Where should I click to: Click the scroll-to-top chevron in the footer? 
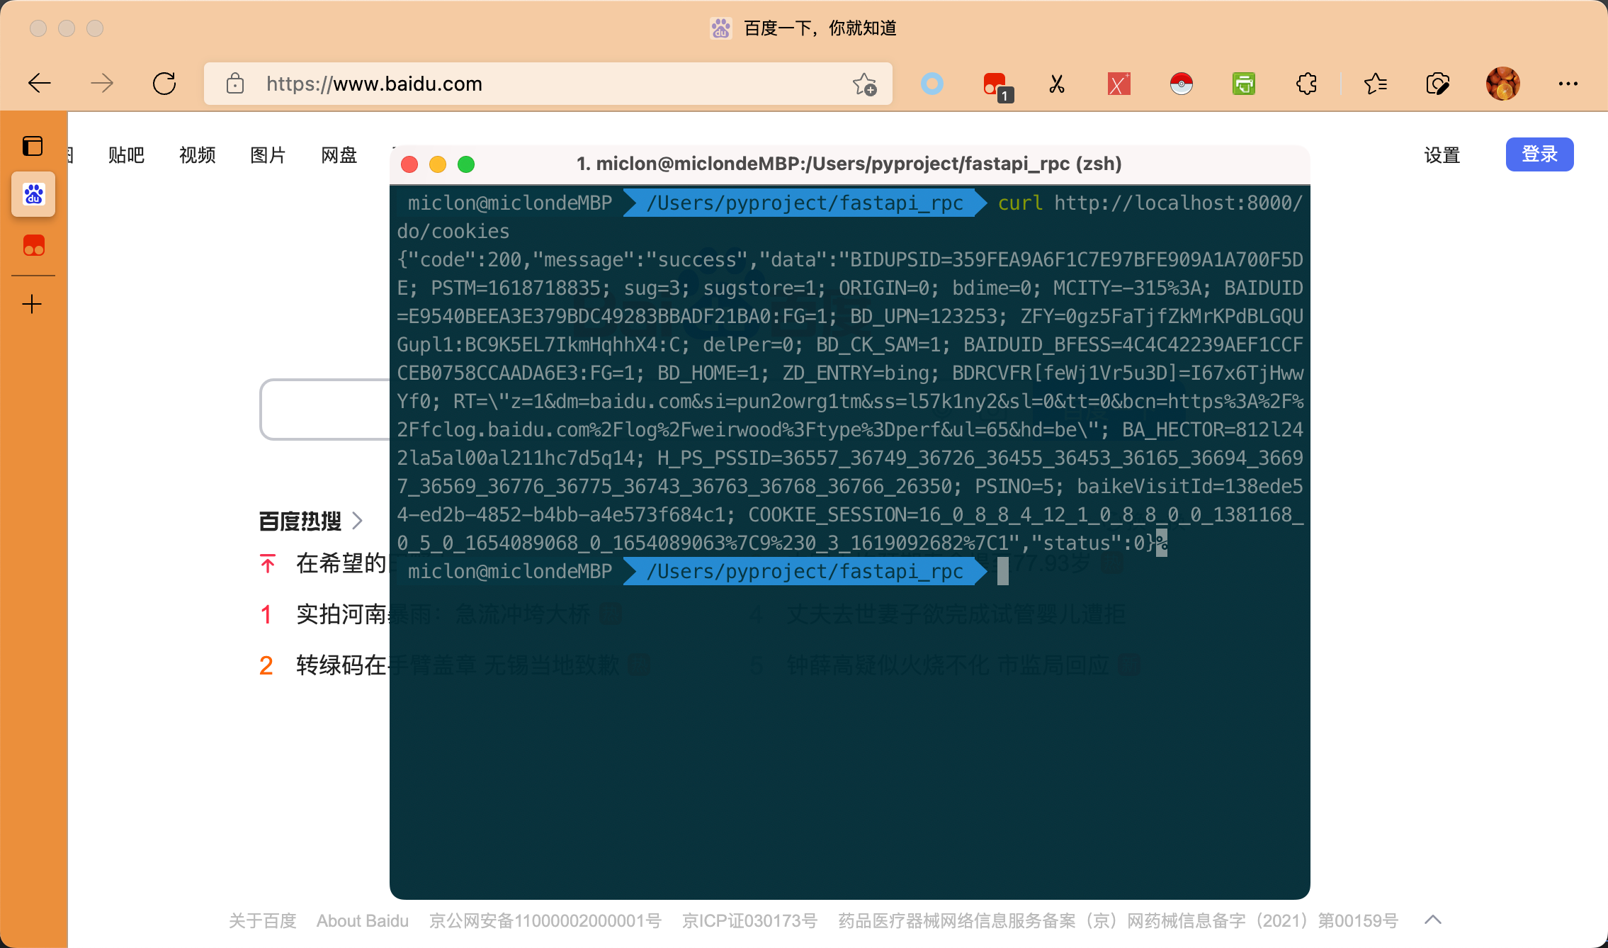pyautogui.click(x=1432, y=920)
